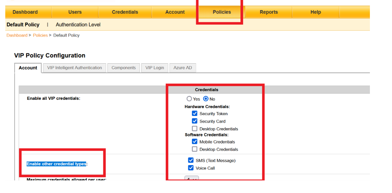
Task: Switch to the Components tab
Action: coord(124,68)
